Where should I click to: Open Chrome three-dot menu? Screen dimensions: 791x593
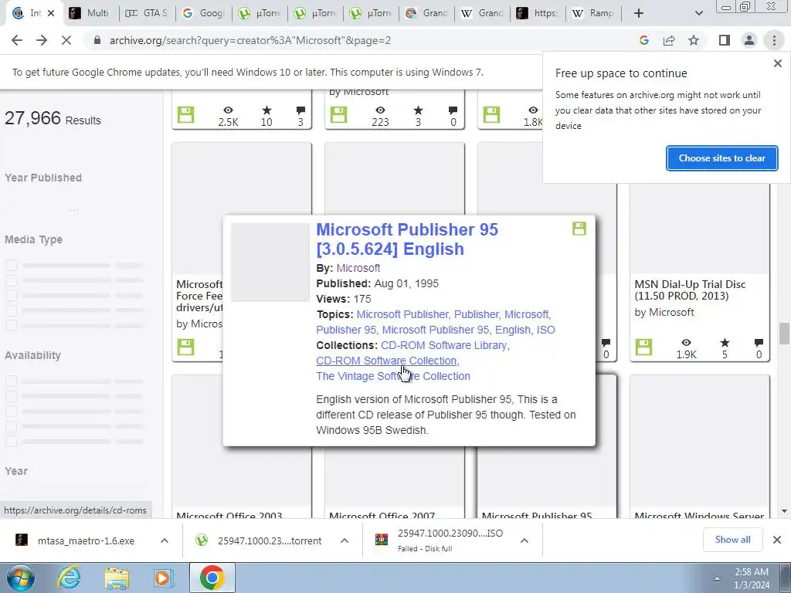(774, 40)
